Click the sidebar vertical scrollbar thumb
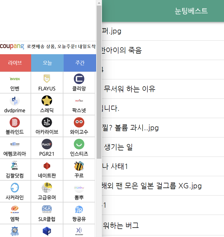Image resolution: width=224 pixels, height=237 pixels. pyautogui.click(x=99, y=82)
